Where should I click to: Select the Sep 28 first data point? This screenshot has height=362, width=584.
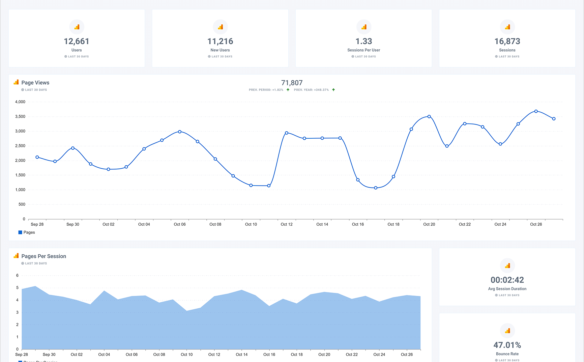[x=37, y=157]
